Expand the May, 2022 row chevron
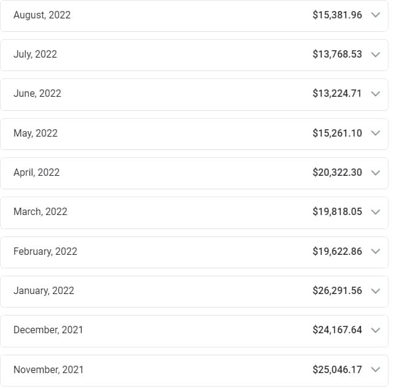This screenshot has height=389, width=394. click(376, 133)
